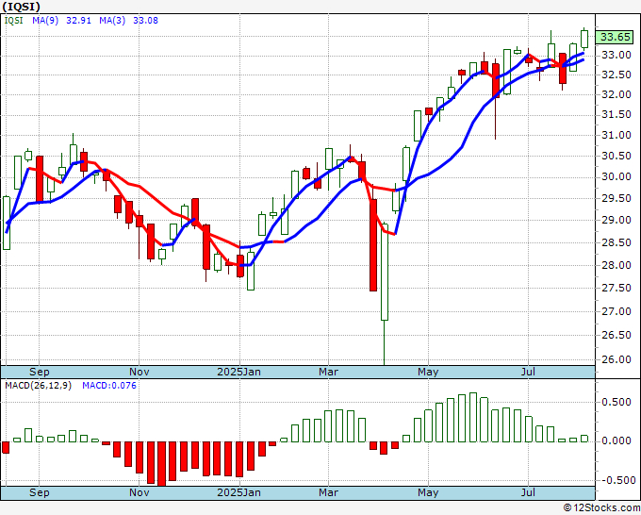Click Nov on the price chart axis

point(139,372)
